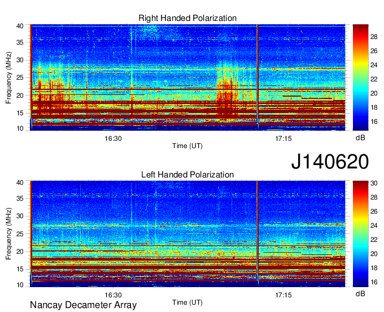Click the top plot's 'Frequency (MHz)' axis label

(8, 77)
